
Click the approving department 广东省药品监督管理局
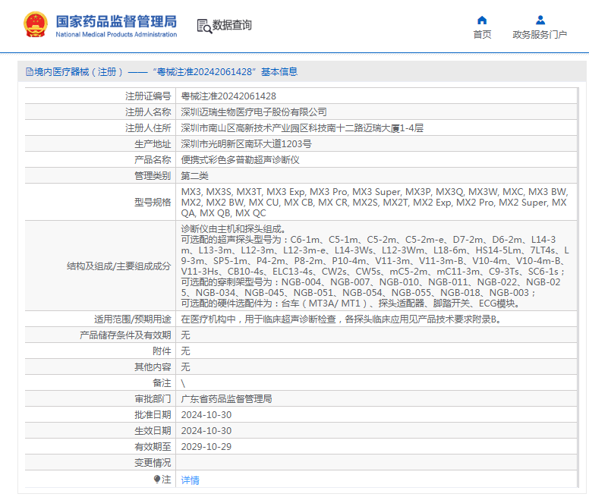coord(226,399)
